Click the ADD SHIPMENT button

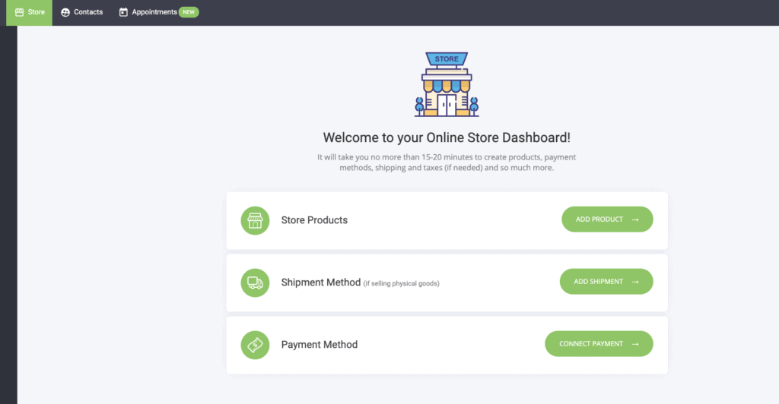[606, 282]
